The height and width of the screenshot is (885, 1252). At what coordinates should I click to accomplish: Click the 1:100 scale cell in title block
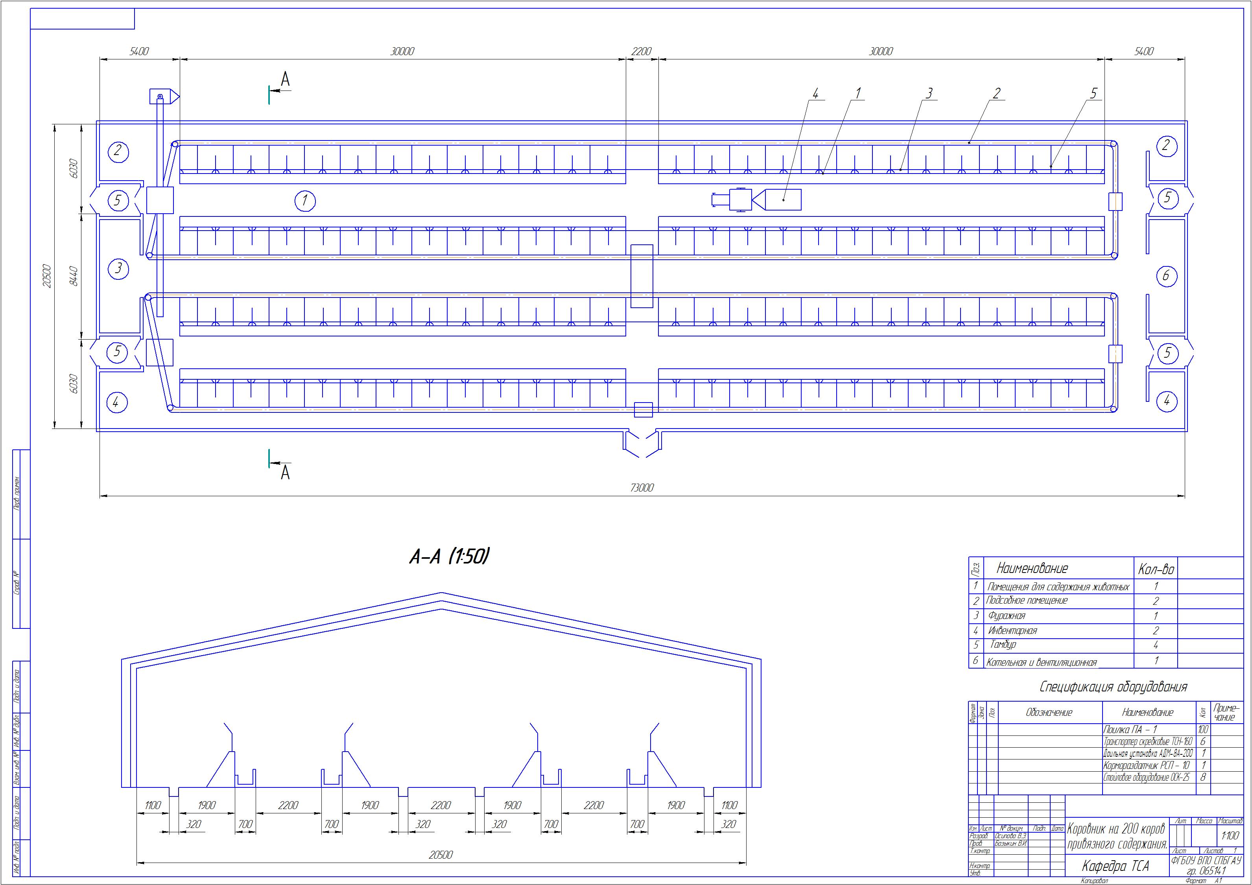tap(1230, 835)
